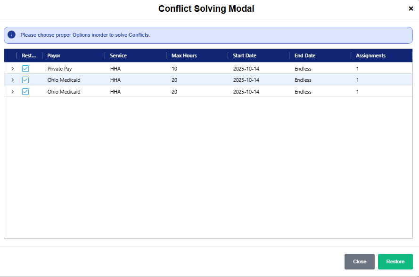Sort by the Service column header

point(118,55)
